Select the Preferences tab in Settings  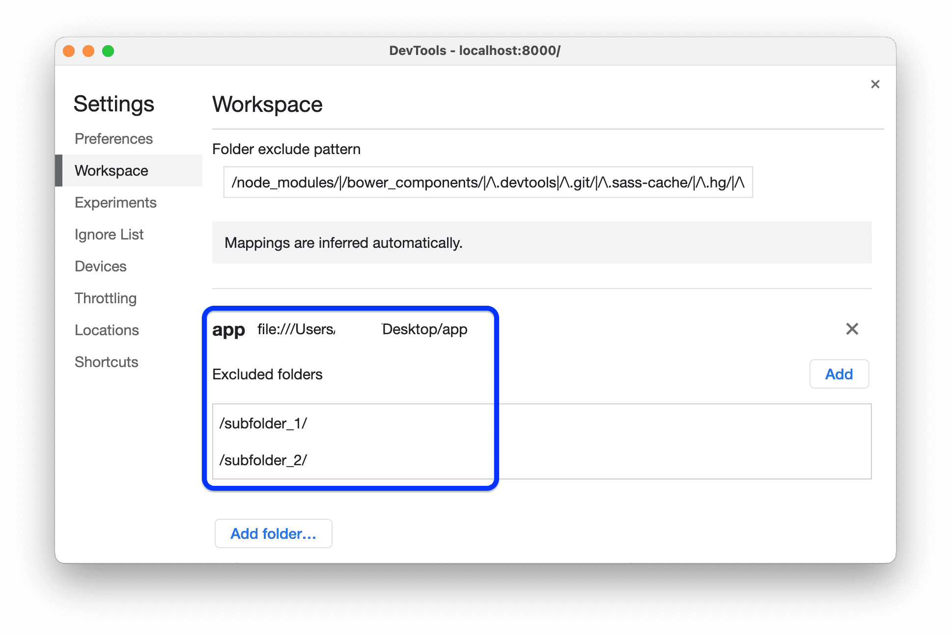point(114,138)
